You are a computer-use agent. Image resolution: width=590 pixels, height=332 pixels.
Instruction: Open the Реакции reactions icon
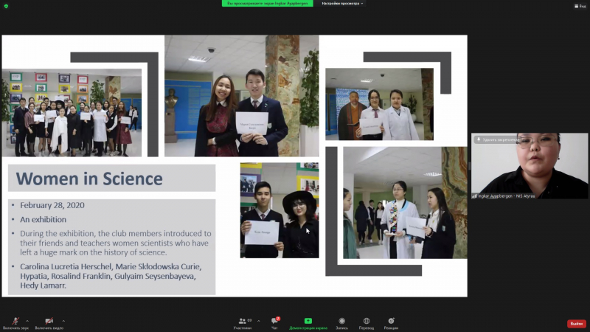(x=392, y=322)
